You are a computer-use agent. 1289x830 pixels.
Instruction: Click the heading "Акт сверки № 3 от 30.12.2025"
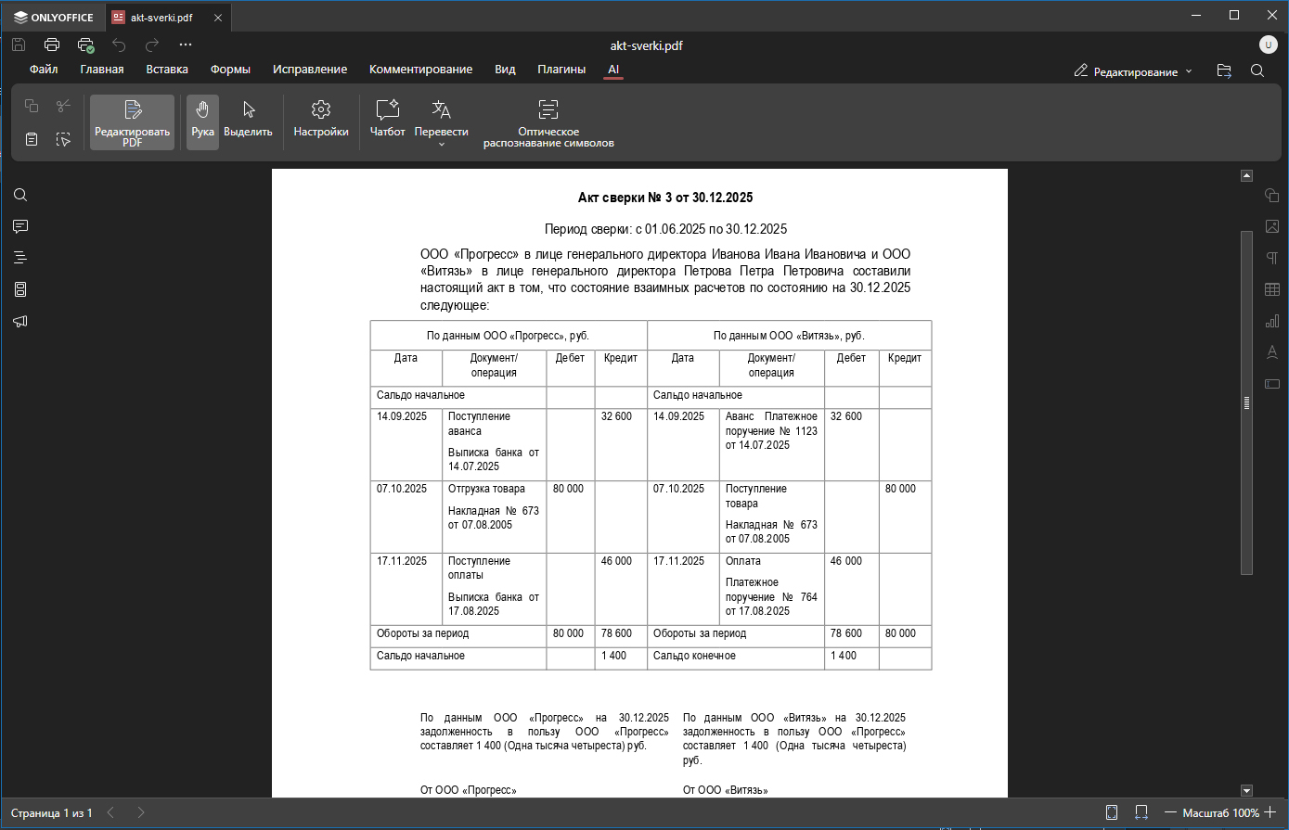pyautogui.click(x=665, y=198)
